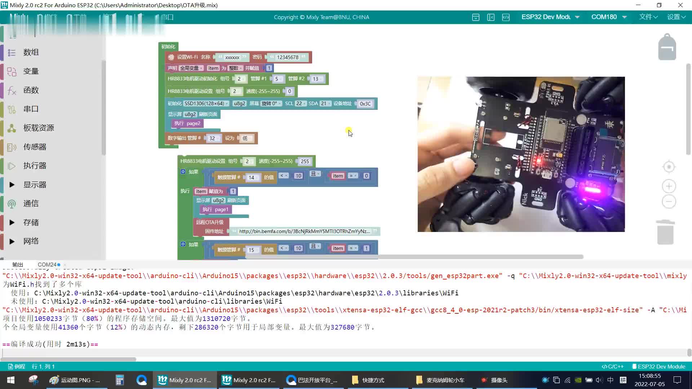Click the center workspace target icon
This screenshot has width=692, height=389.
(x=669, y=167)
